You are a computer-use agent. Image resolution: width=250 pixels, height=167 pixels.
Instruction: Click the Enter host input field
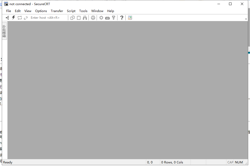(x=48, y=18)
